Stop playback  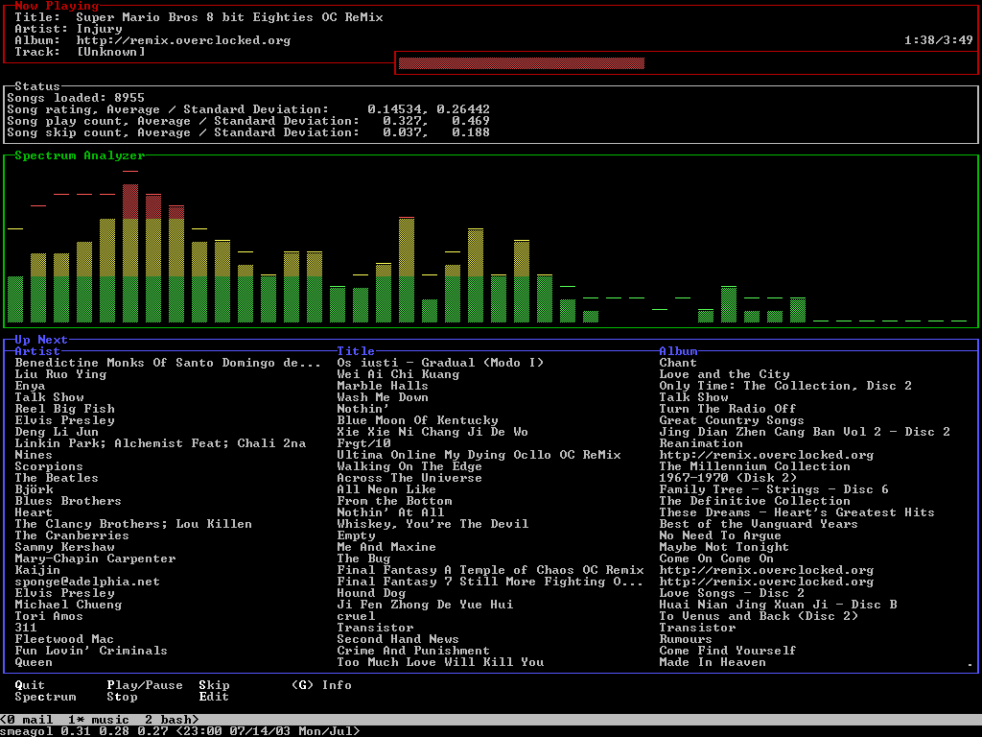coord(122,697)
